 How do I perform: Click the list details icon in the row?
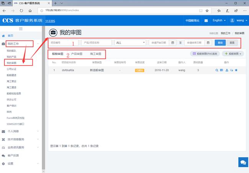[x=222, y=70]
